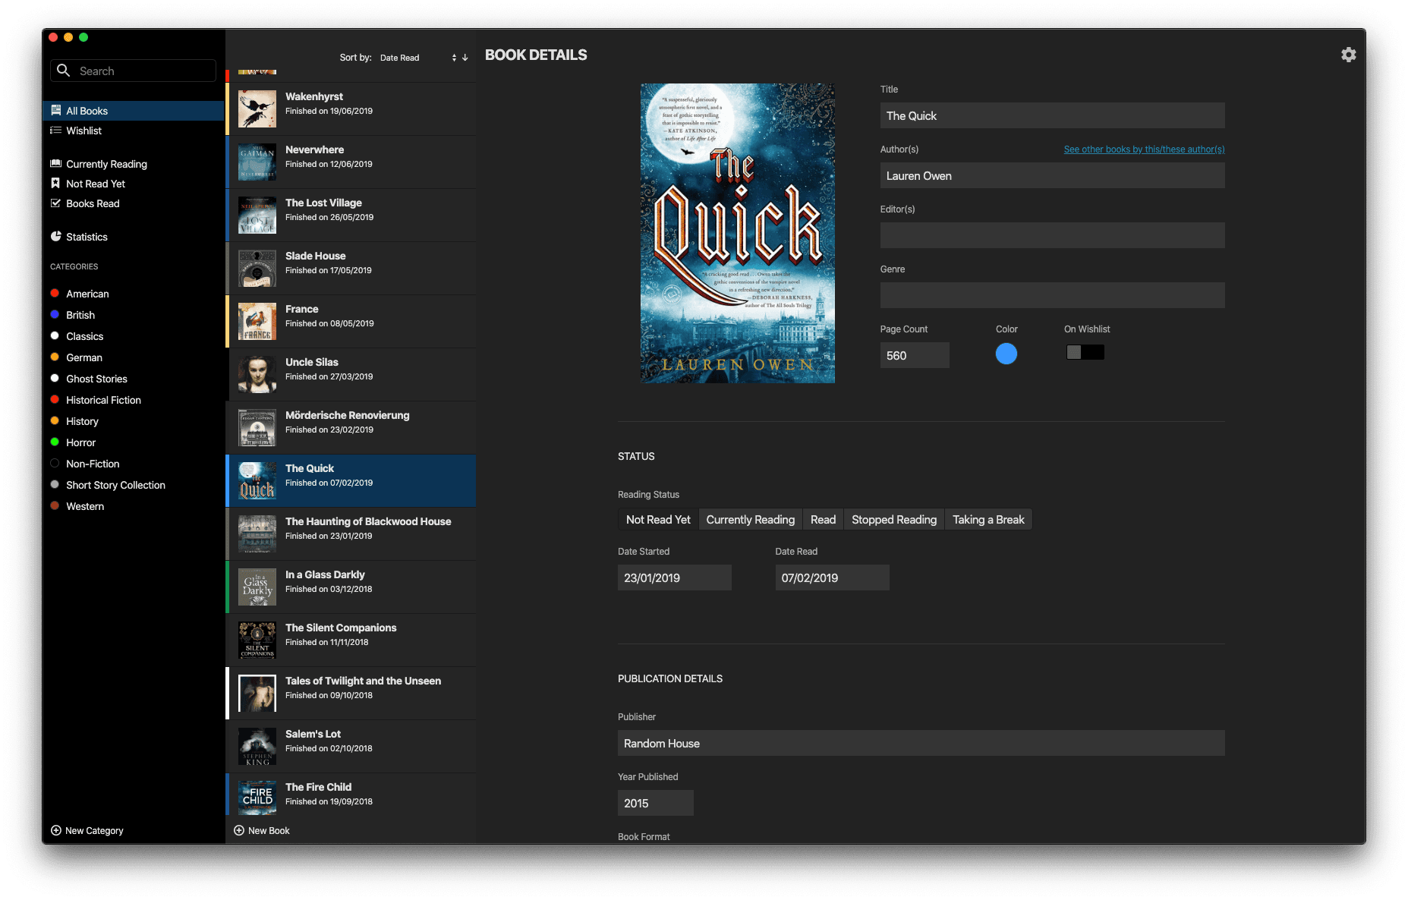Toggle the On Wishlist switch
The width and height of the screenshot is (1408, 900).
(1085, 352)
